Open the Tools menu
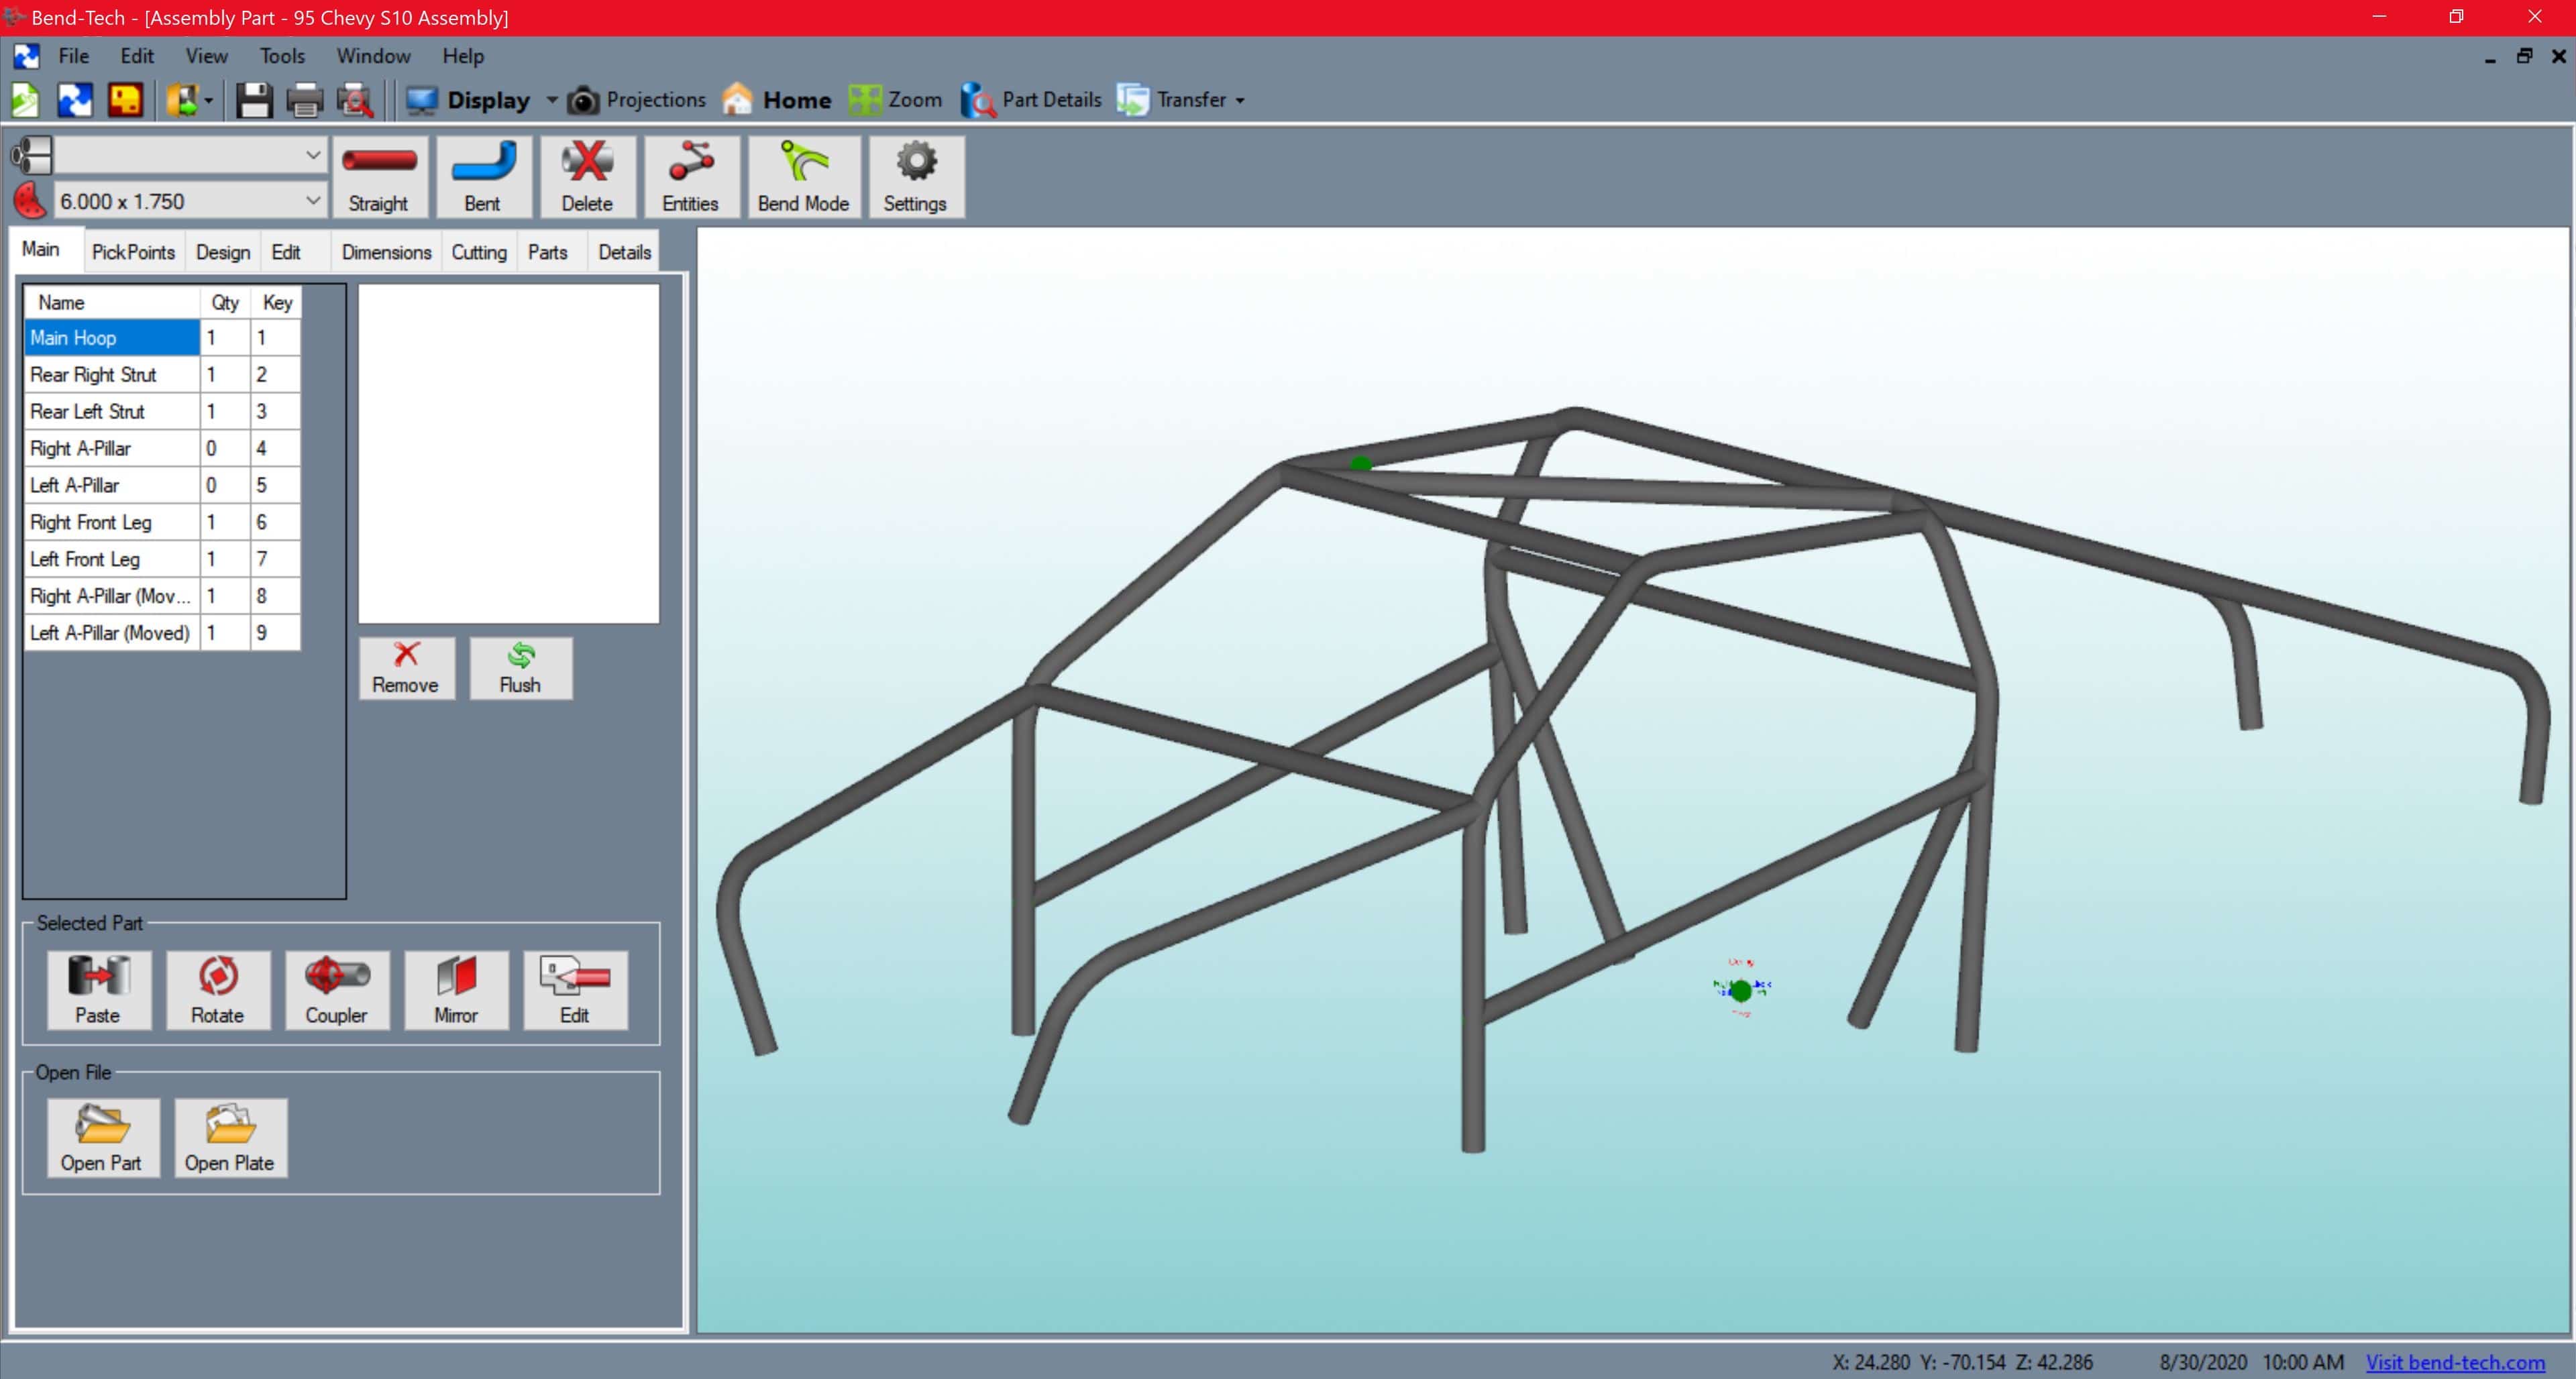This screenshot has height=1379, width=2576. click(x=282, y=56)
